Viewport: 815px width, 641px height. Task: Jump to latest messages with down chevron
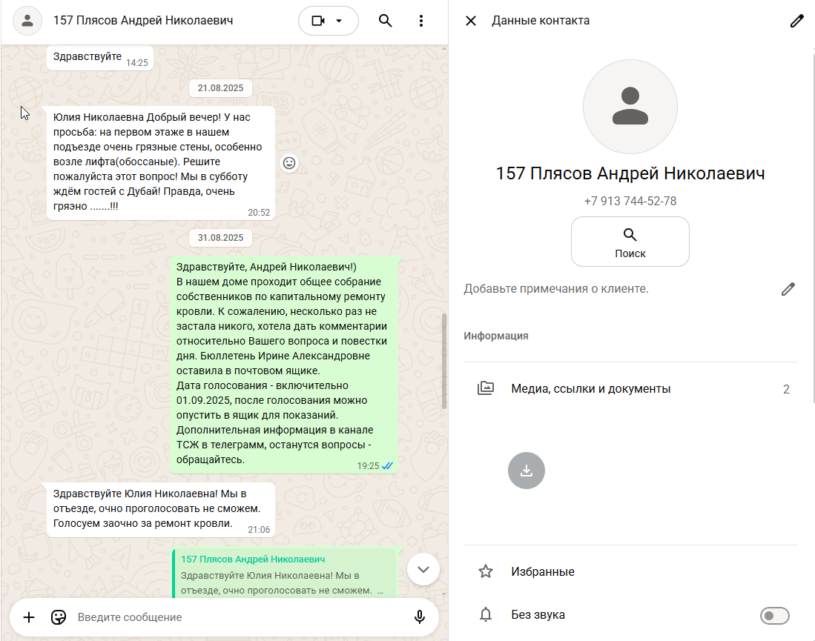coord(423,570)
